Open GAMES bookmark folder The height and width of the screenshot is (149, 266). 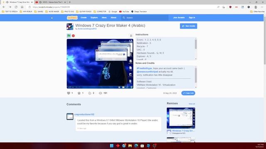pos(39,12)
